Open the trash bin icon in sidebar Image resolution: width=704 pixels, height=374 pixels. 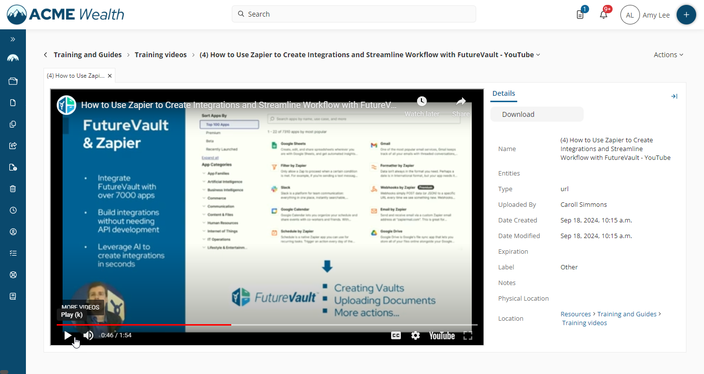(13, 189)
